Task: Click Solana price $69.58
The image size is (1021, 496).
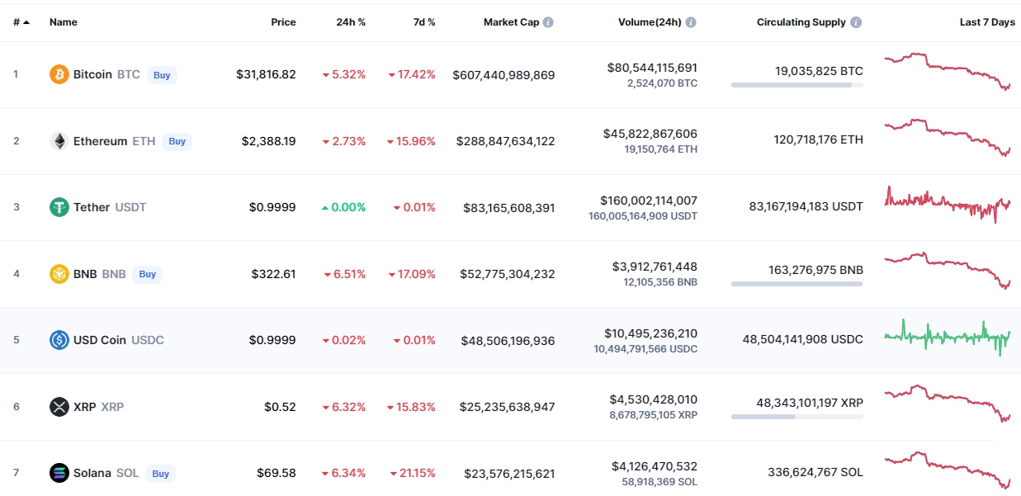Action: coord(277,473)
